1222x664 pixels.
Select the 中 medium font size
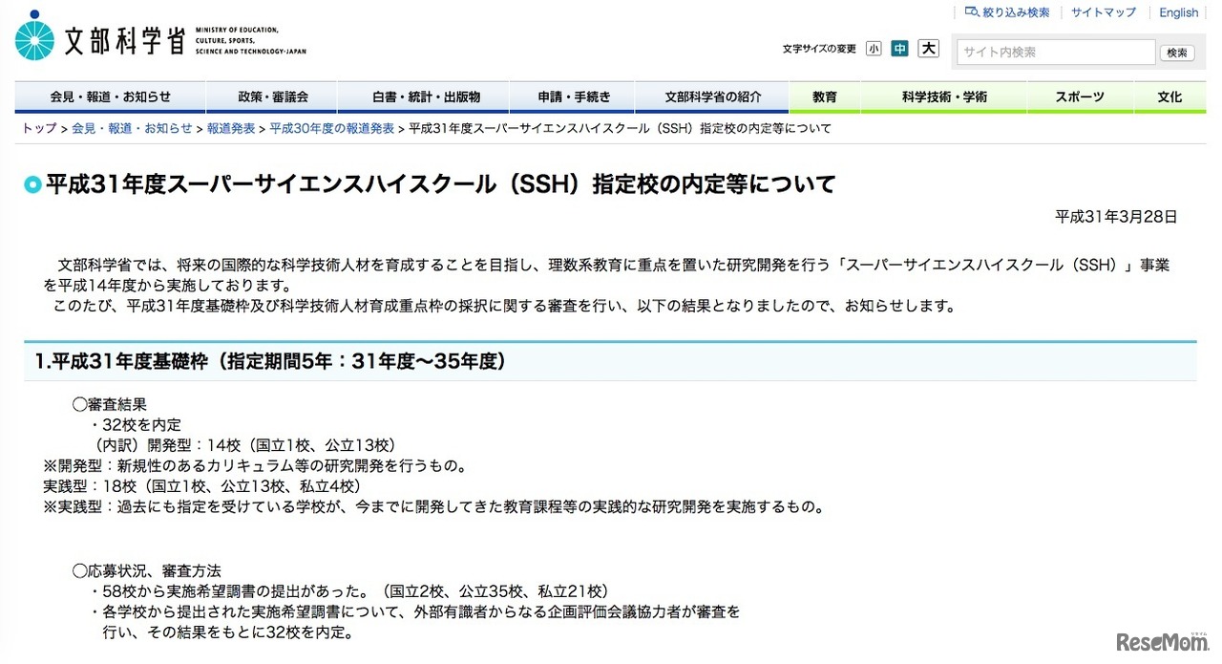pos(899,48)
